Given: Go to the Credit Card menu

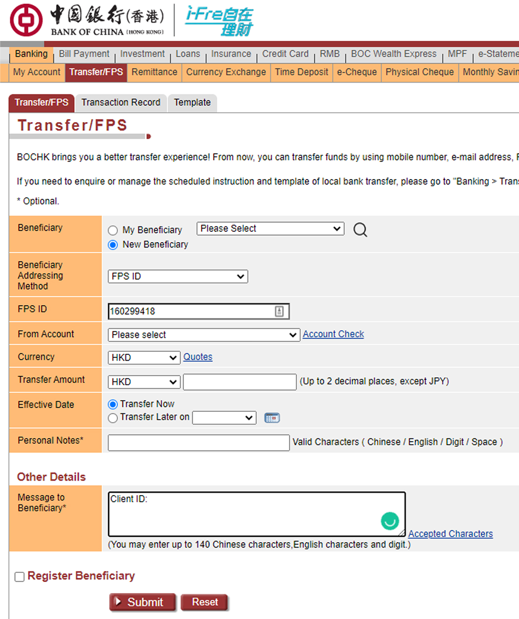Looking at the screenshot, I should 285,54.
